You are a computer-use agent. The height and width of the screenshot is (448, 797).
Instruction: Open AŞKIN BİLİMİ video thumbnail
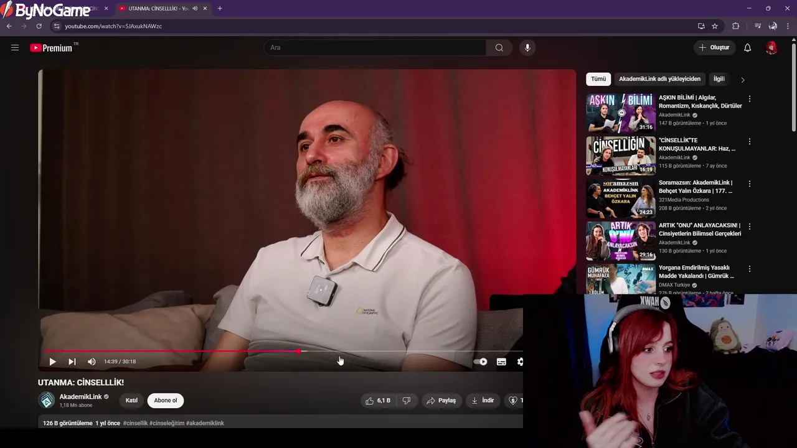(x=621, y=113)
